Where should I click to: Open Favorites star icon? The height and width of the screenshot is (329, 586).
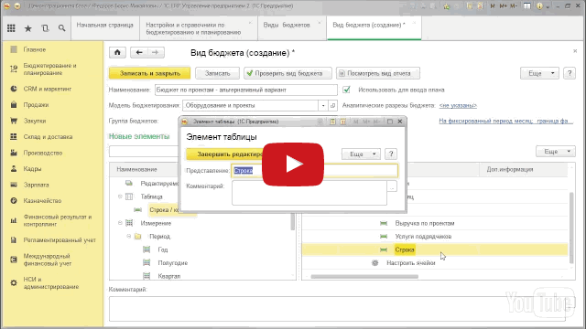point(28,28)
